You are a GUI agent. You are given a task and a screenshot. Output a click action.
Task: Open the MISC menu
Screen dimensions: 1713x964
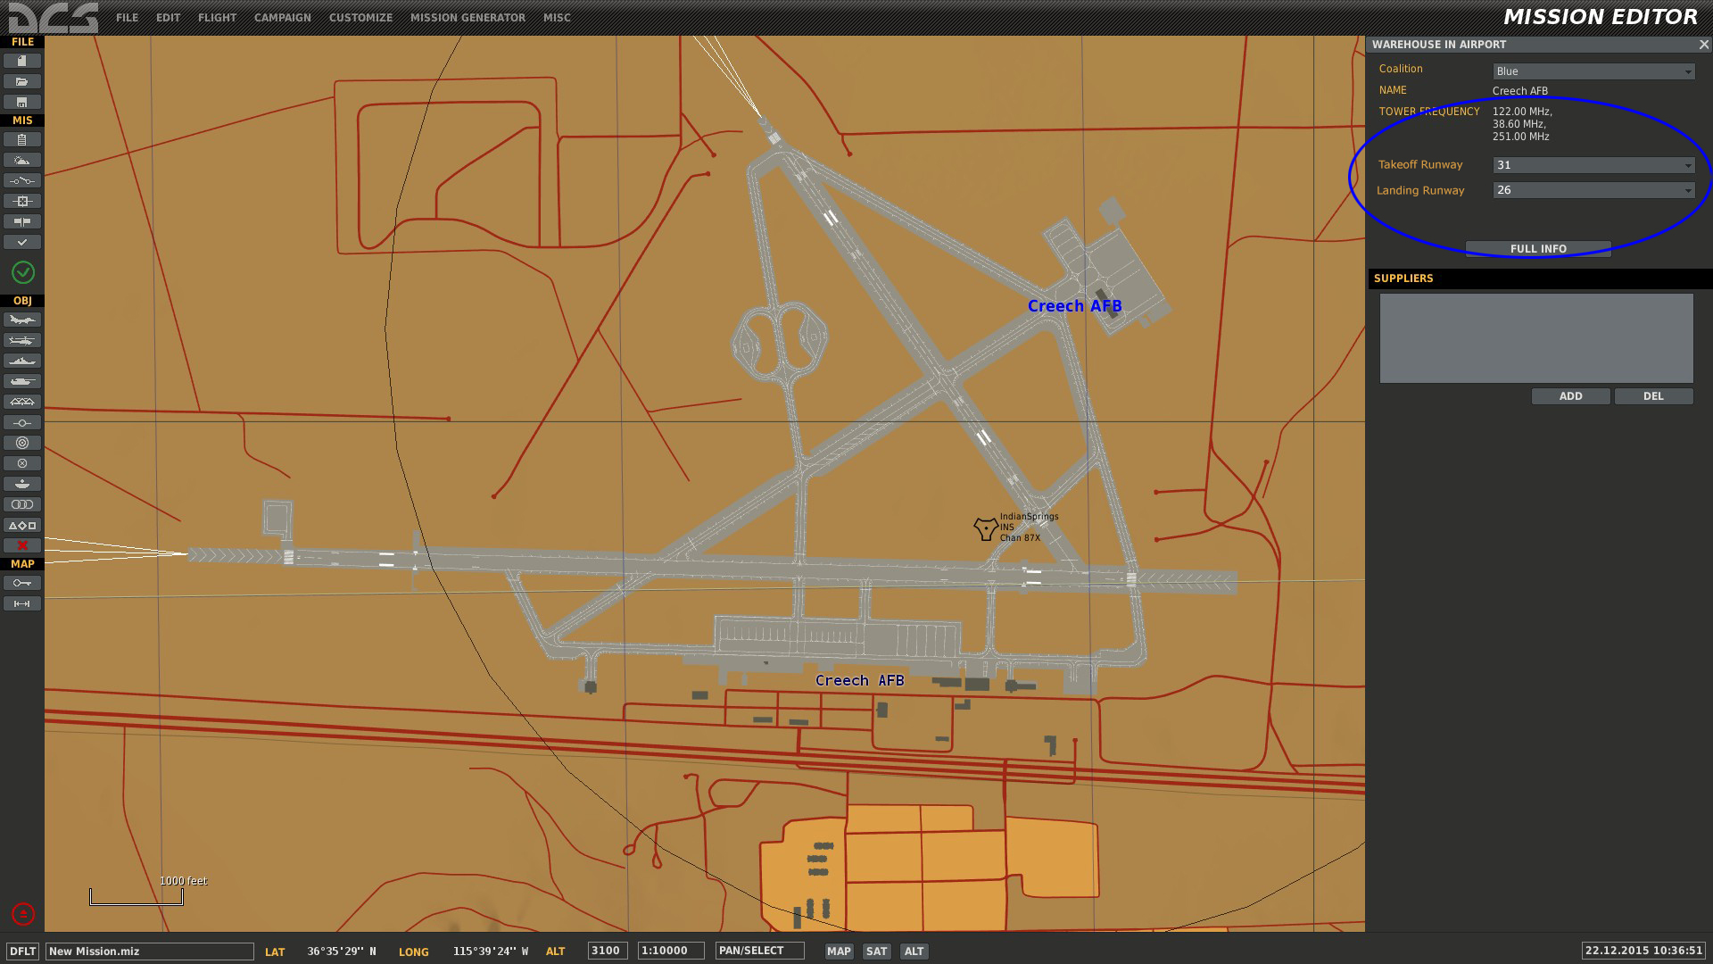coord(557,17)
